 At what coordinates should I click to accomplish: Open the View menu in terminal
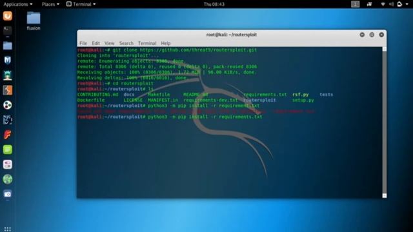point(109,43)
